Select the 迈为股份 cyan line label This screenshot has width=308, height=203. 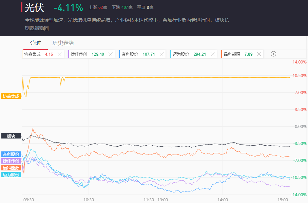[x=11, y=174]
